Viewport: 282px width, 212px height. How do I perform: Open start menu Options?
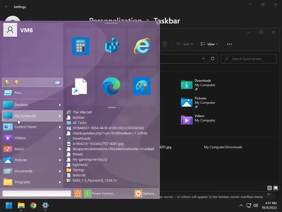(x=146, y=194)
